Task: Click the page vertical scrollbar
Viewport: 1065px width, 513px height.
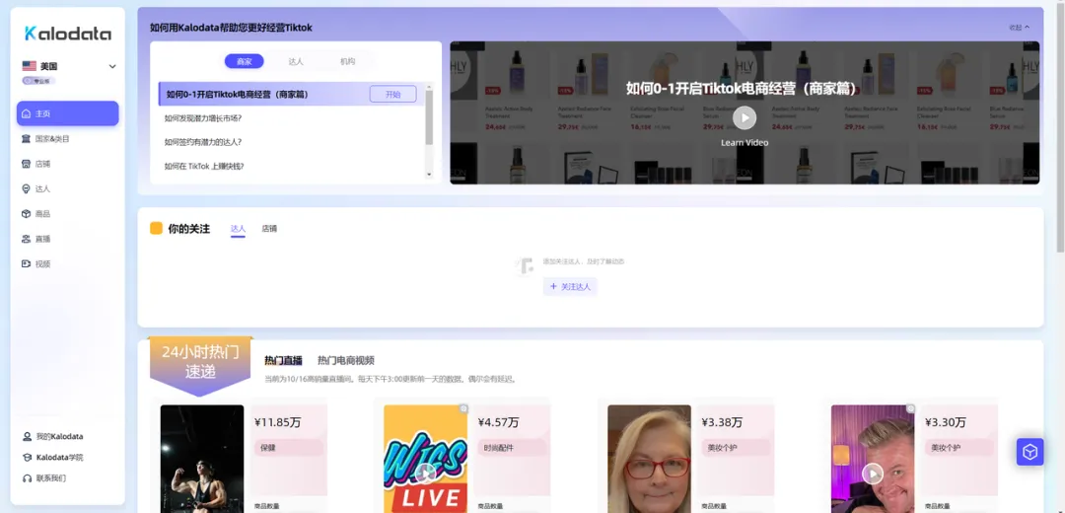Action: [1061, 125]
